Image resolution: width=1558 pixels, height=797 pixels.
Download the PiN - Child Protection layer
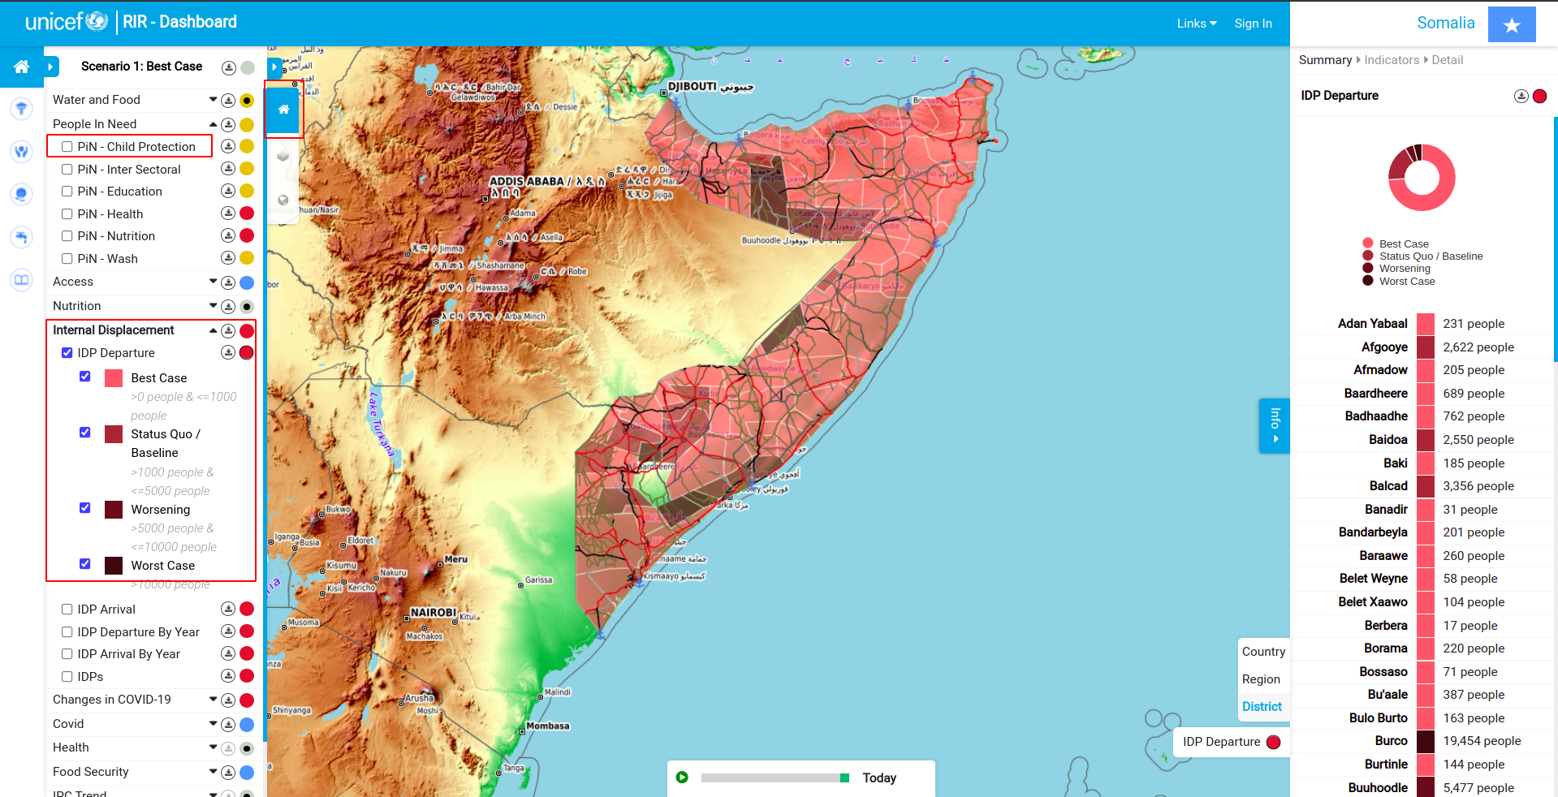[229, 146]
